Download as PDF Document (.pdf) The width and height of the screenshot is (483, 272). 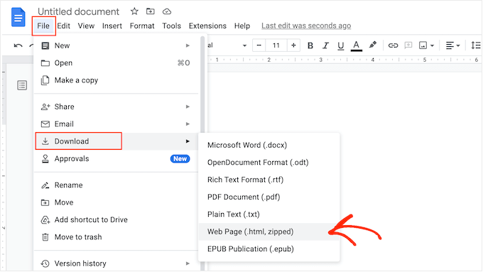pyautogui.click(x=269, y=197)
